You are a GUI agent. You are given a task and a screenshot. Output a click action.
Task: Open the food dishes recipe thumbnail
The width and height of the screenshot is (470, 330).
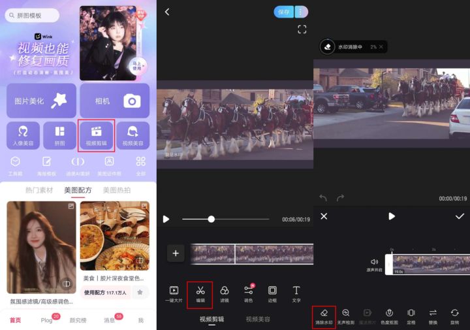click(x=115, y=236)
